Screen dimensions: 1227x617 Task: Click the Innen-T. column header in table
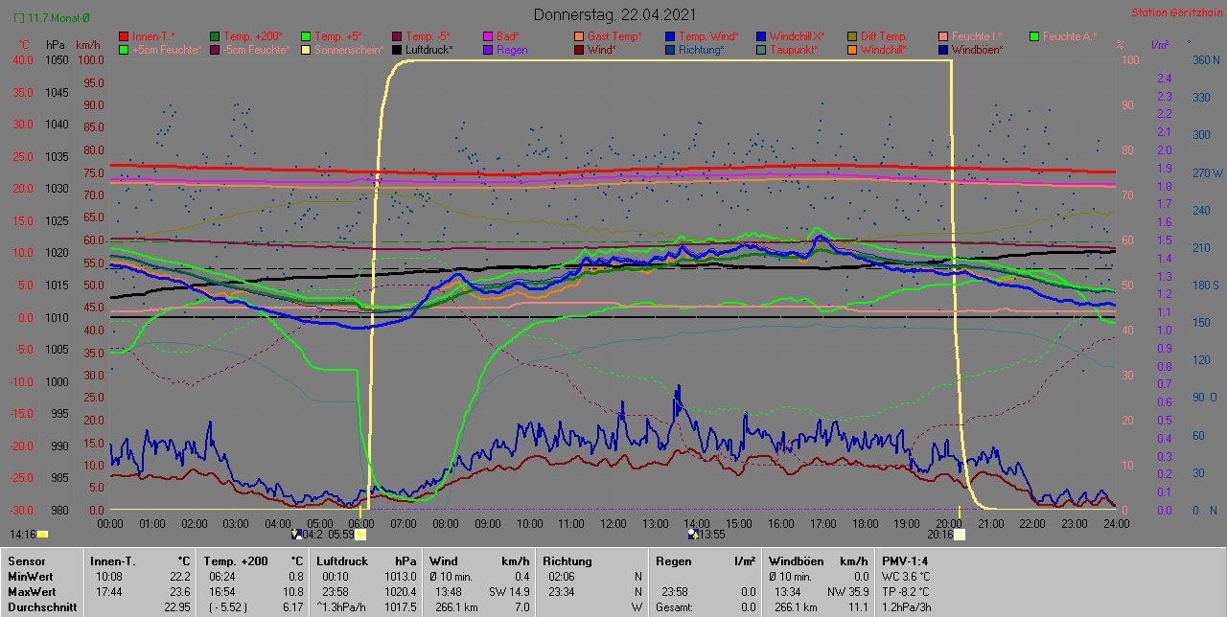point(113,560)
